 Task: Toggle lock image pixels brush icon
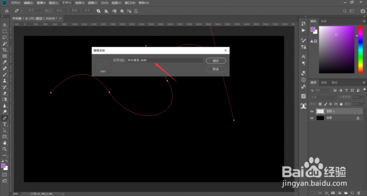(325, 104)
